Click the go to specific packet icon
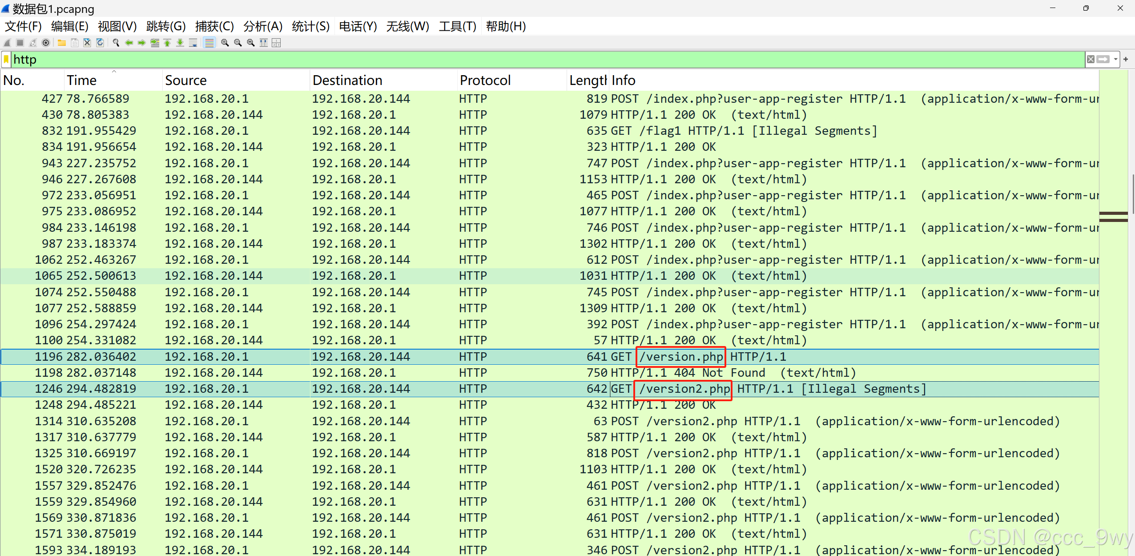The width and height of the screenshot is (1135, 556). coord(155,43)
